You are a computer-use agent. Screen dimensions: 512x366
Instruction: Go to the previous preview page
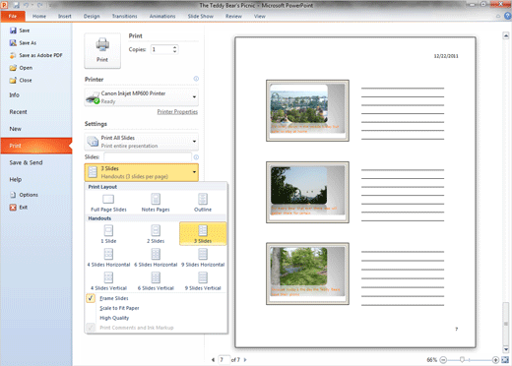click(x=213, y=360)
